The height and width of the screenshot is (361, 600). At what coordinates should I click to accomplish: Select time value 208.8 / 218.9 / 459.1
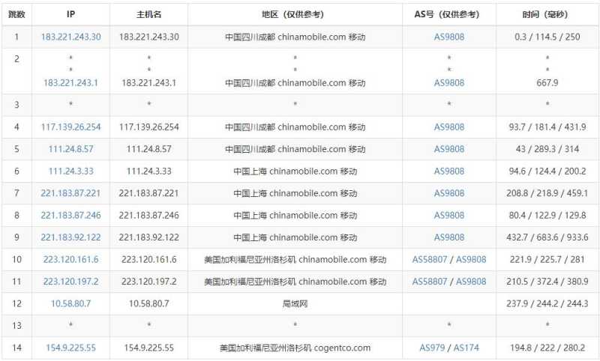547,193
